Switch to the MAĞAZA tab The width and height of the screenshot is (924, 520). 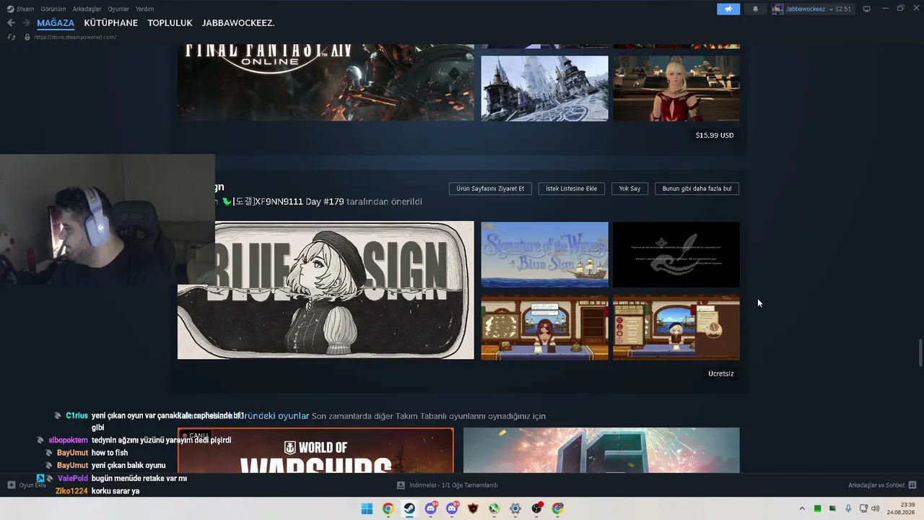tap(56, 23)
